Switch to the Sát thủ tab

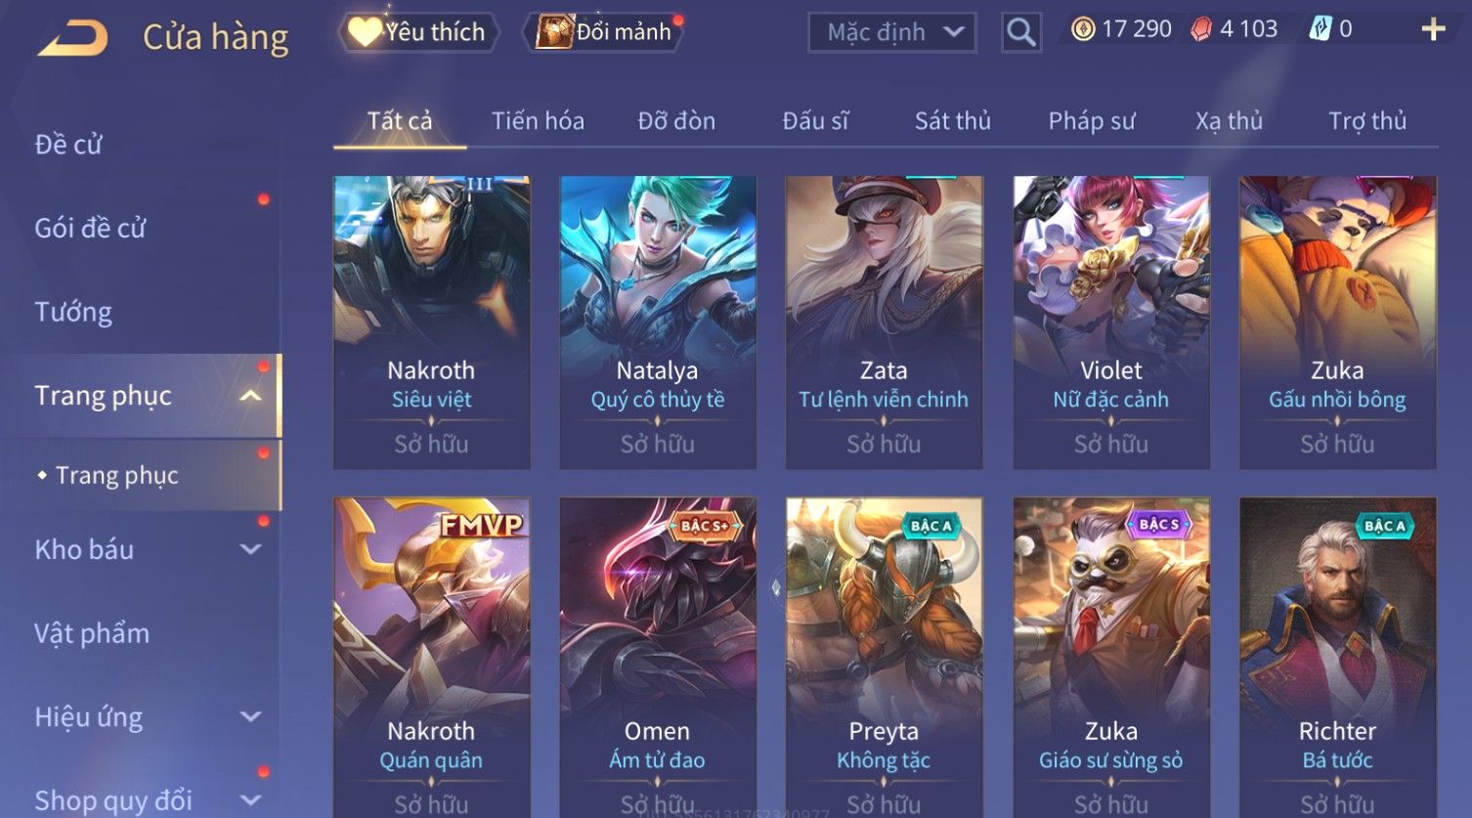pos(953,121)
